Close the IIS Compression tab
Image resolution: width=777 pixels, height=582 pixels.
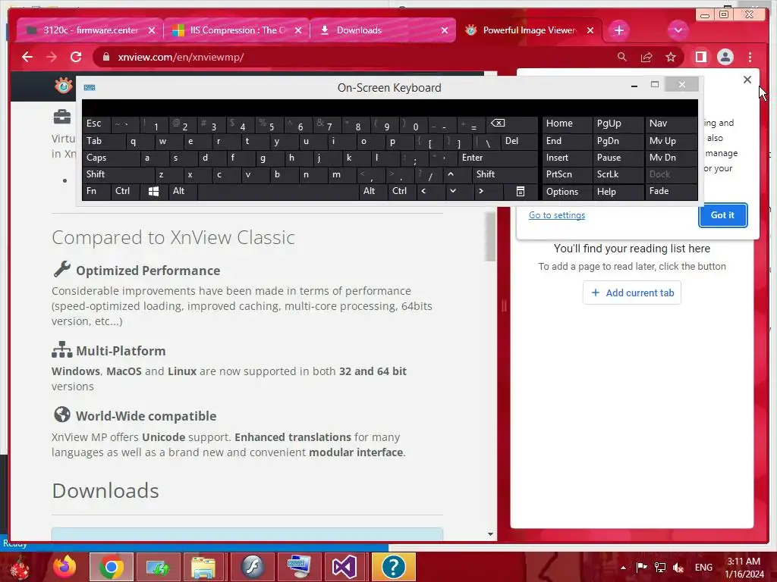tap(297, 30)
